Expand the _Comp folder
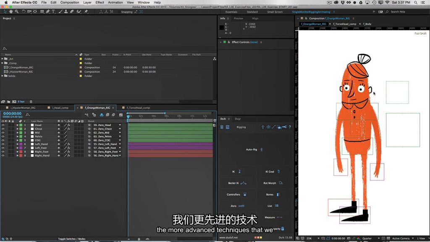 tap(3, 63)
